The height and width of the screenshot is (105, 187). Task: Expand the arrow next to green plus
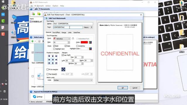pos(35,41)
